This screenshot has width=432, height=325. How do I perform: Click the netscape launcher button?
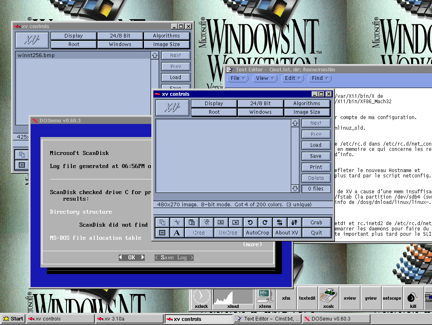pos(392,298)
